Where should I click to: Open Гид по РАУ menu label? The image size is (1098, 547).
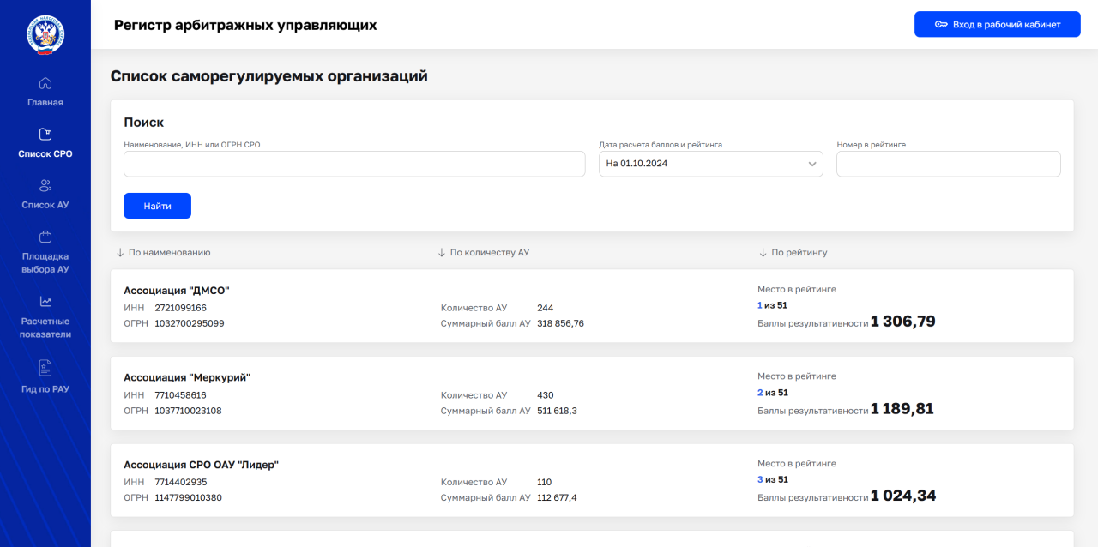tap(45, 389)
